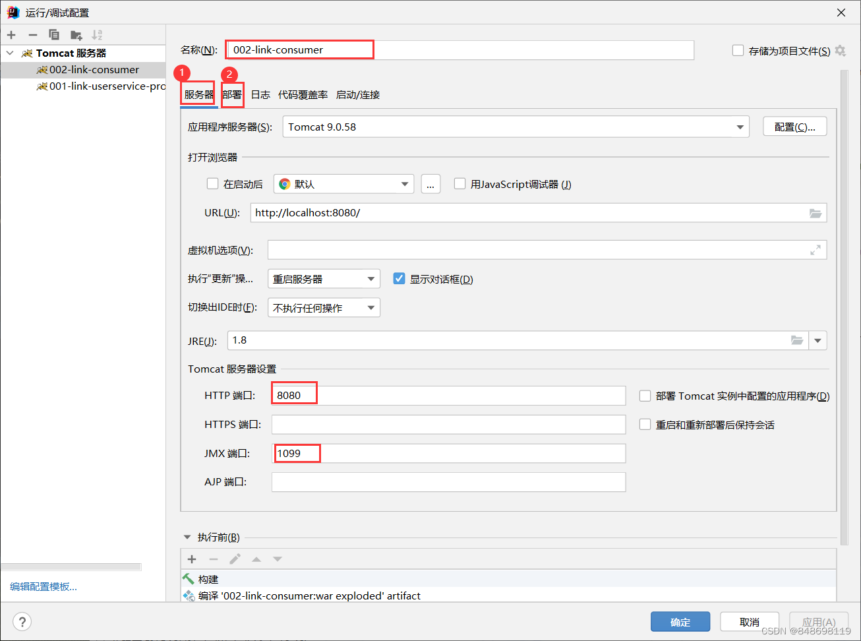The image size is (861, 641).
Task: Collapse the Tomcat 服务器 tree node
Action: coord(10,53)
